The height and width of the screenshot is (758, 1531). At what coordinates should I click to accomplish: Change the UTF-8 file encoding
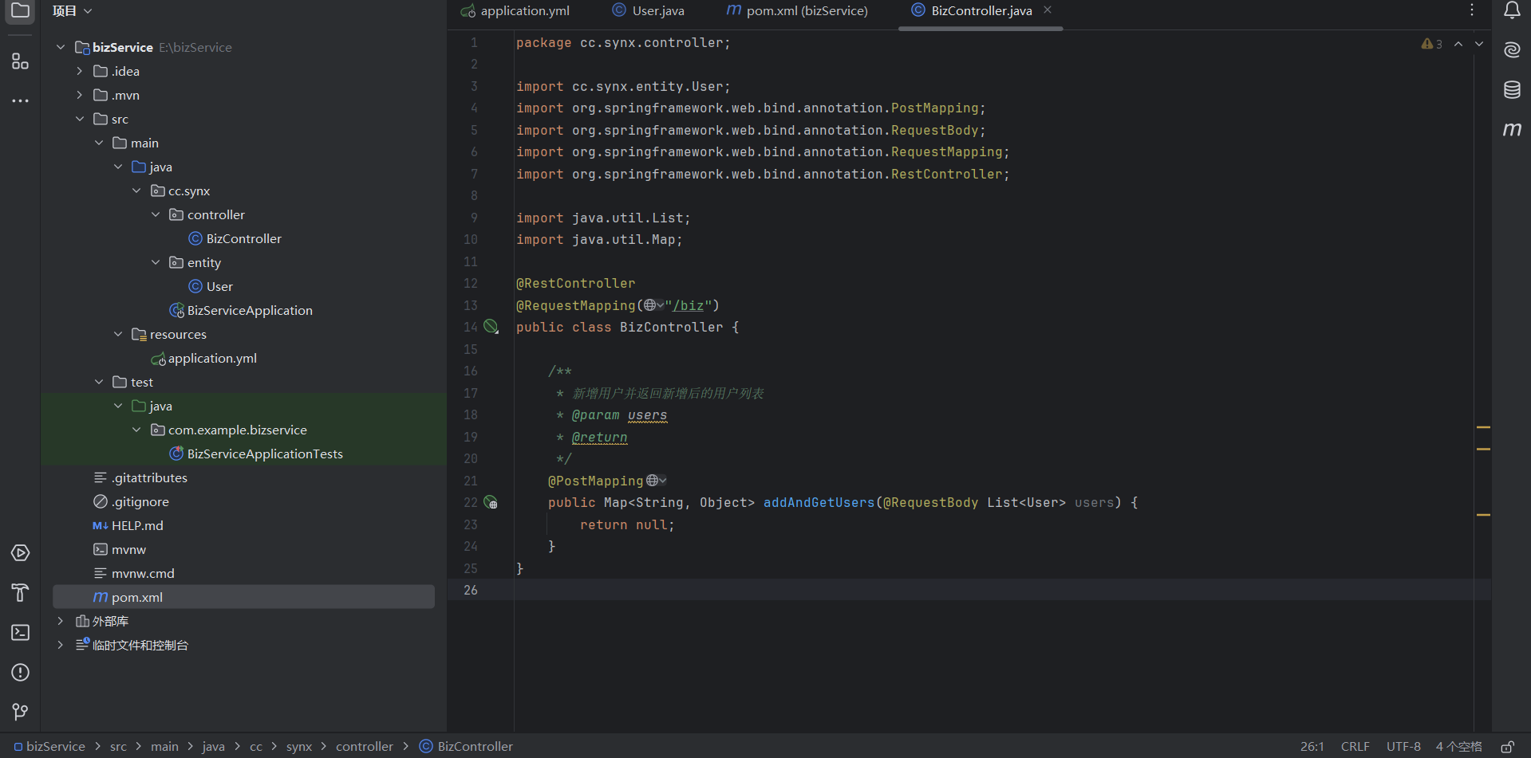pyautogui.click(x=1403, y=747)
